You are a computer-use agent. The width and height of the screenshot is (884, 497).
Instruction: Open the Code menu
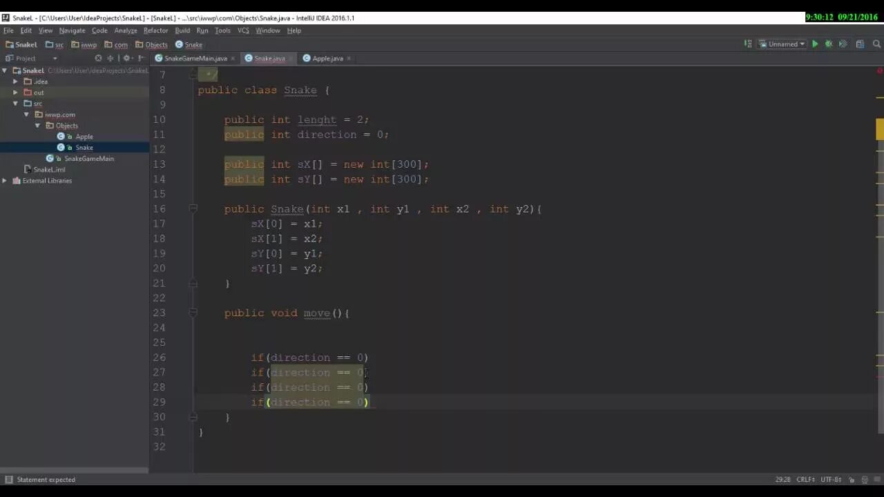click(100, 30)
